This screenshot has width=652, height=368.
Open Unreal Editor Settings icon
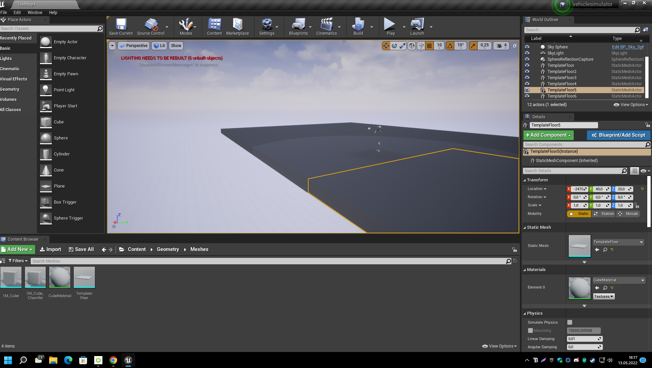[267, 27]
